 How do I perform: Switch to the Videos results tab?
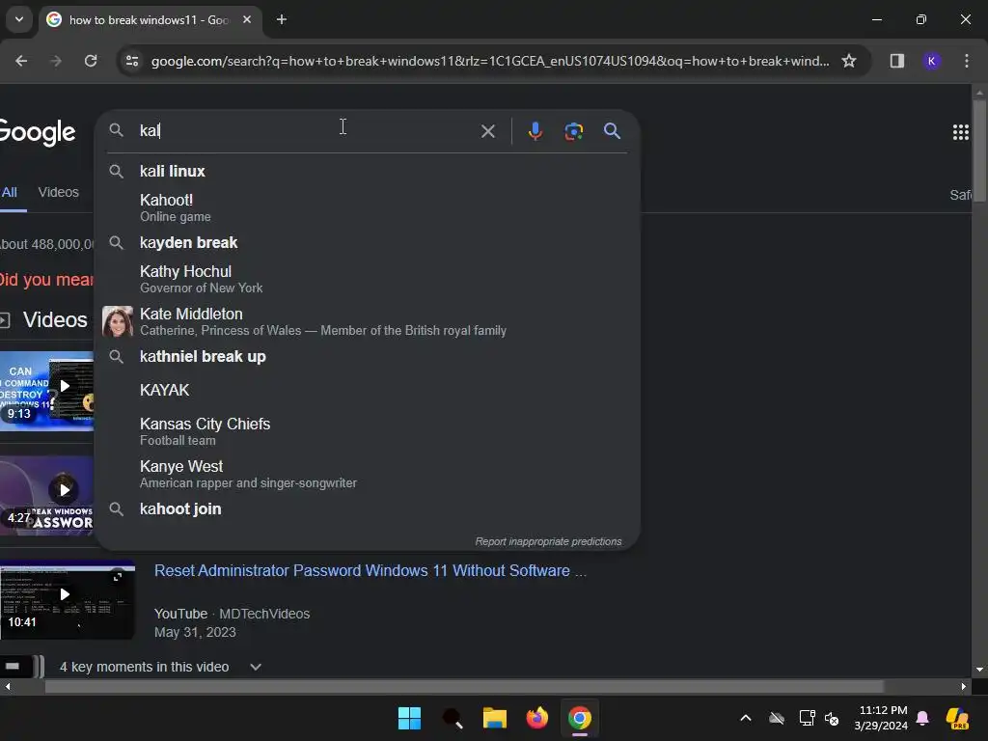click(58, 192)
